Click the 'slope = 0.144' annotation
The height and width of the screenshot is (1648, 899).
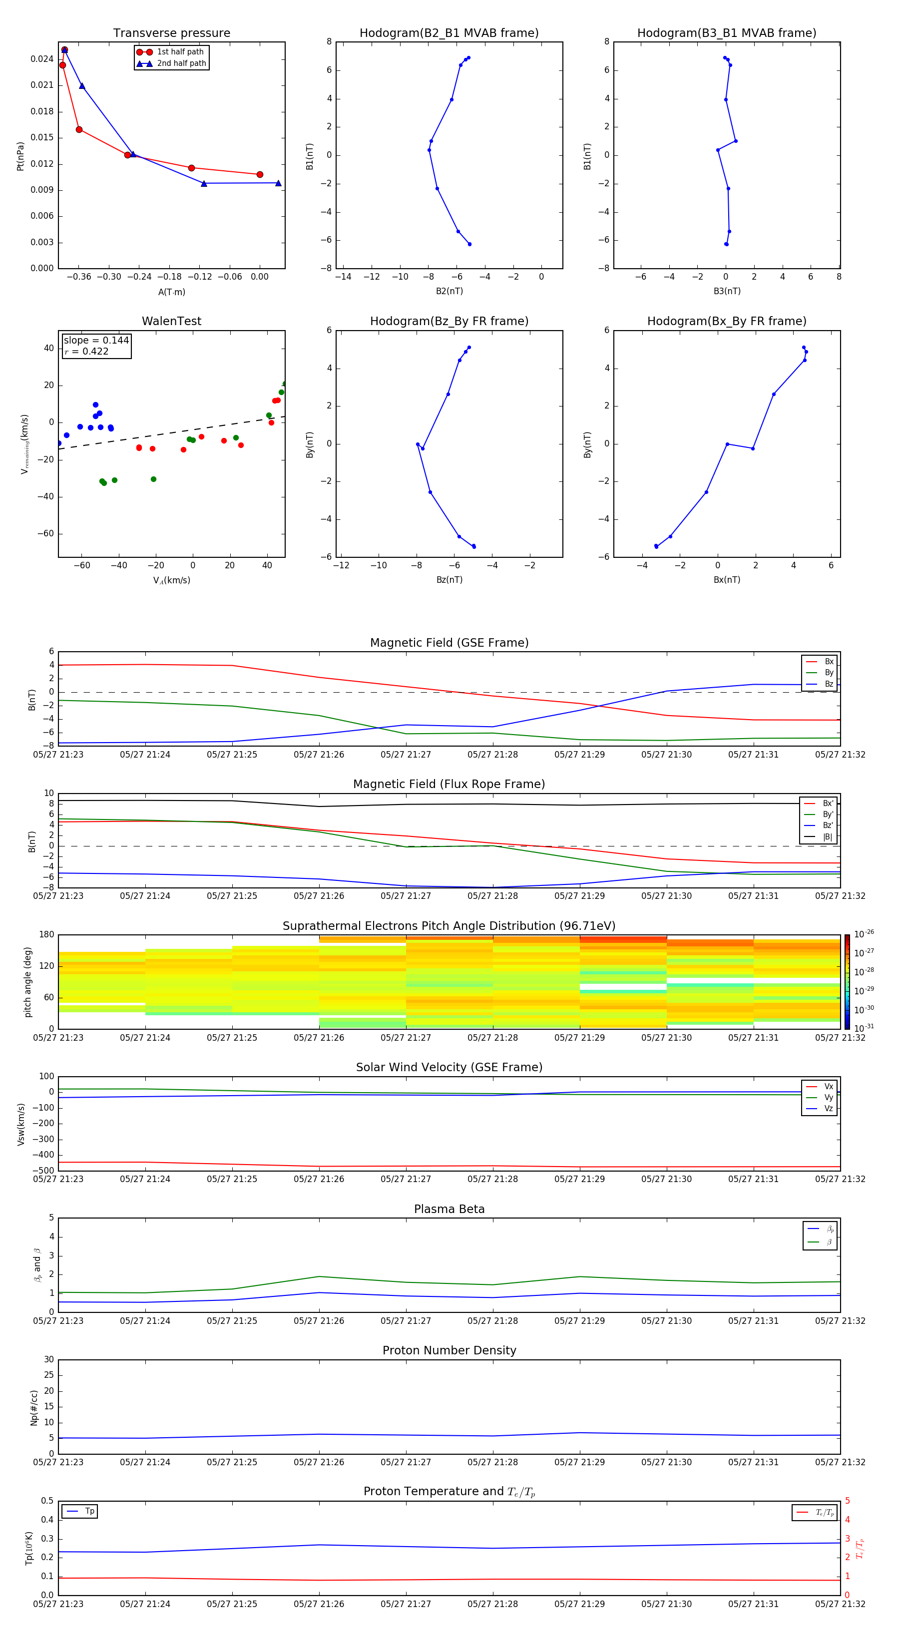click(96, 341)
